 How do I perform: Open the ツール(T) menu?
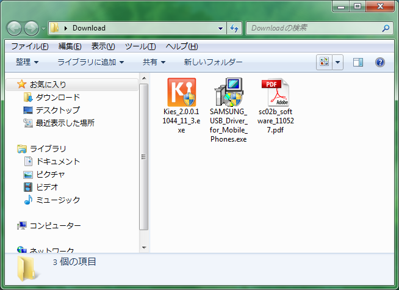point(140,46)
